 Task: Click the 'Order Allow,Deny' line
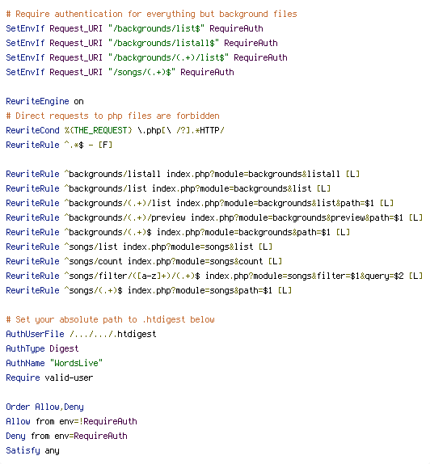[x=44, y=407]
